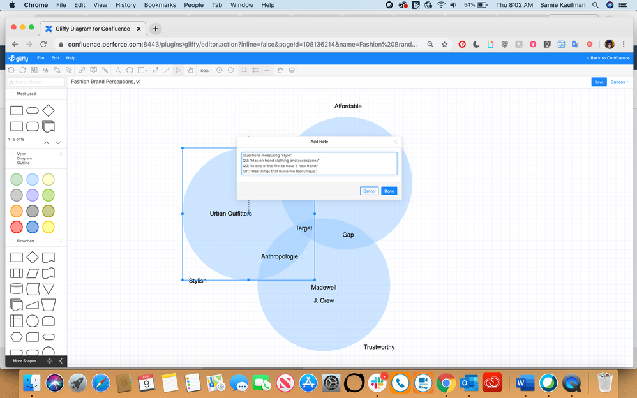Follow the Back to Confluence link
637x398 pixels.
tap(608, 58)
